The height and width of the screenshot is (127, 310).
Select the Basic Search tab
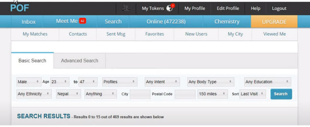click(x=32, y=61)
